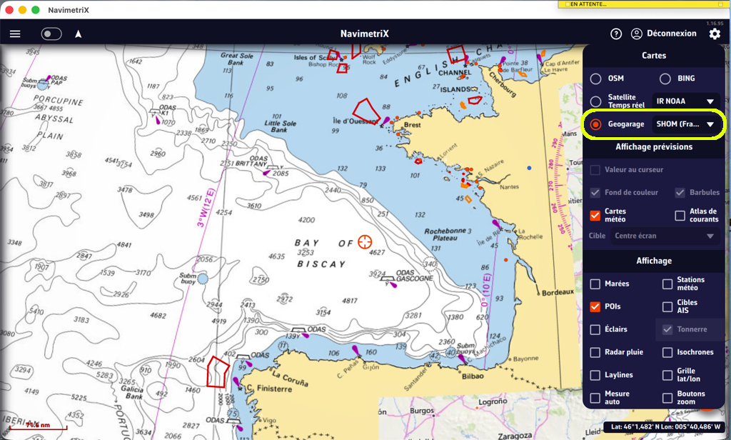
Task: Enable the Radar pluie checkbox
Action: click(x=595, y=352)
